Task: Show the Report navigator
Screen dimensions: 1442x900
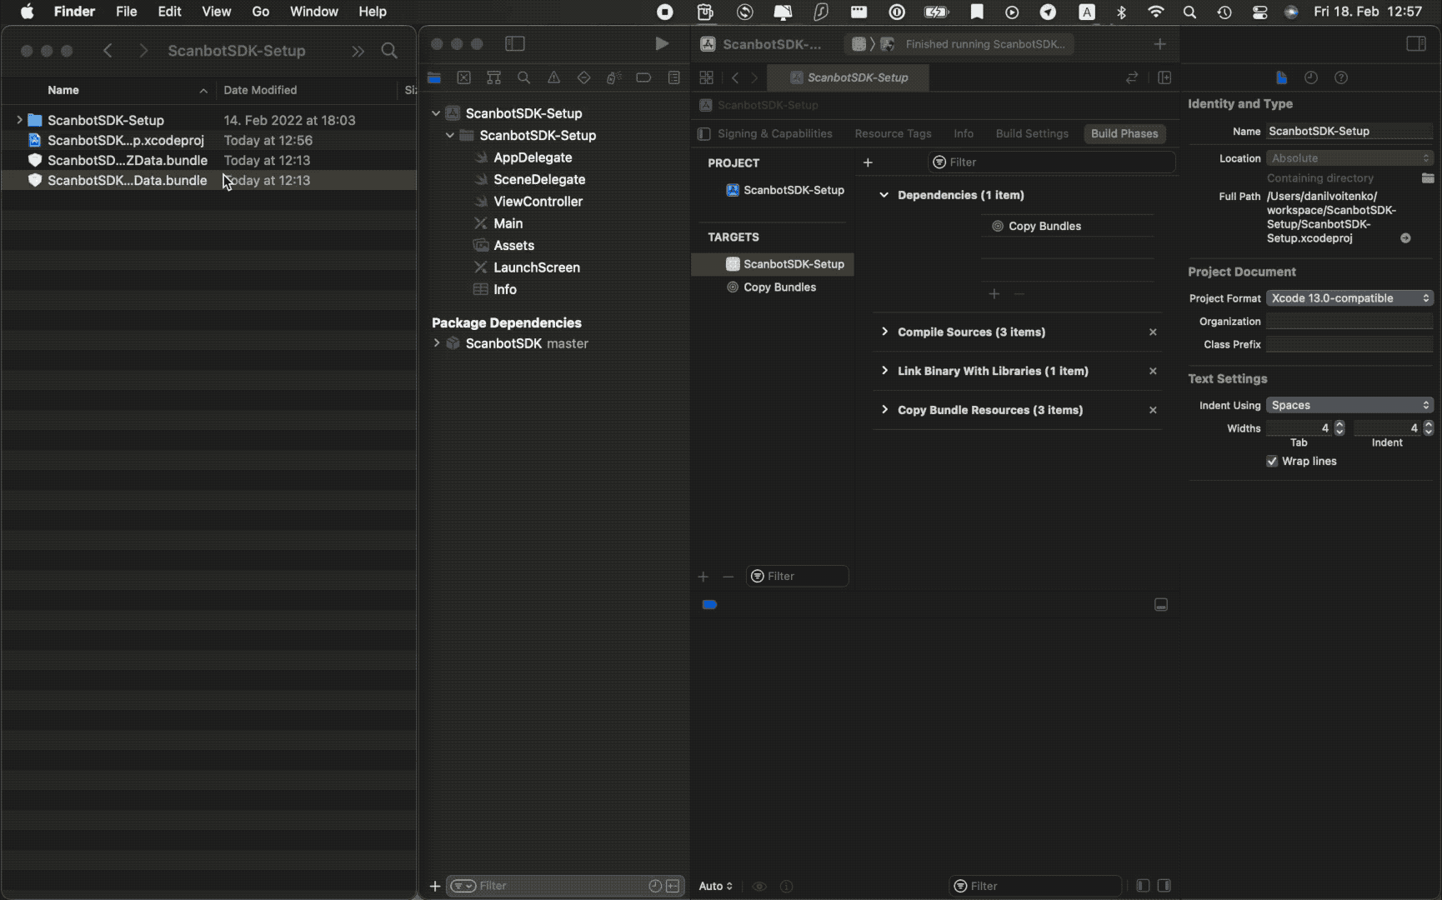Action: (674, 77)
